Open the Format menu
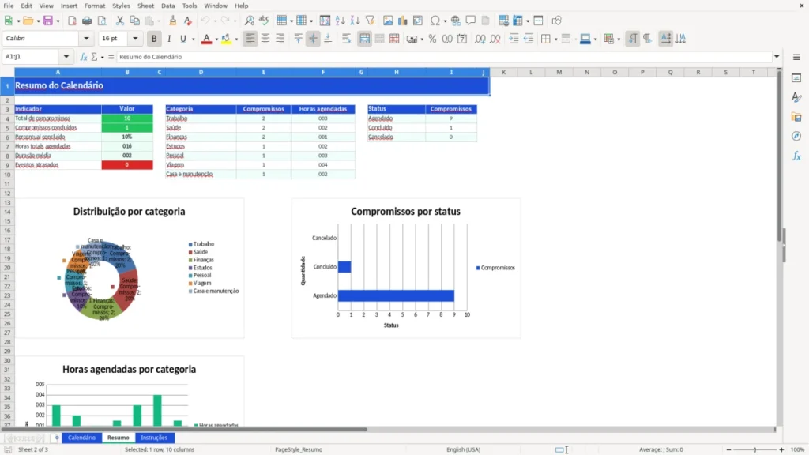Viewport: 809px width, 455px height. pyautogui.click(x=95, y=6)
